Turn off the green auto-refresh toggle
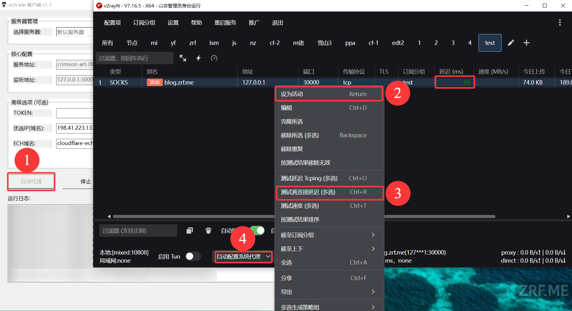This screenshot has height=311, width=572. 257,231
